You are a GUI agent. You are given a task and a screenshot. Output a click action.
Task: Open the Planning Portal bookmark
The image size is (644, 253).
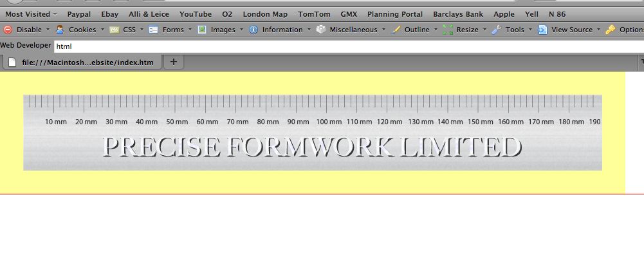(395, 14)
